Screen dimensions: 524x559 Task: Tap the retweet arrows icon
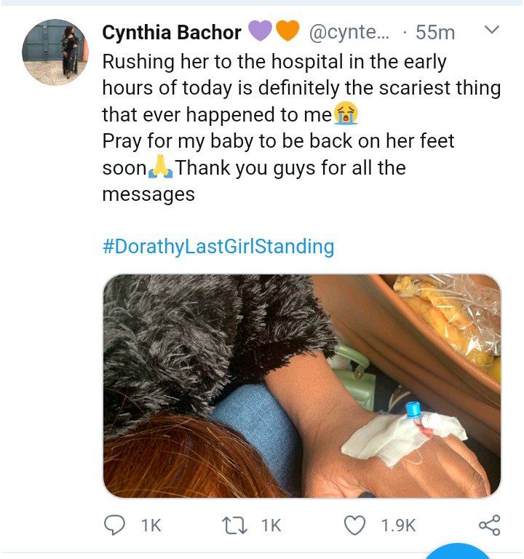pyautogui.click(x=234, y=526)
